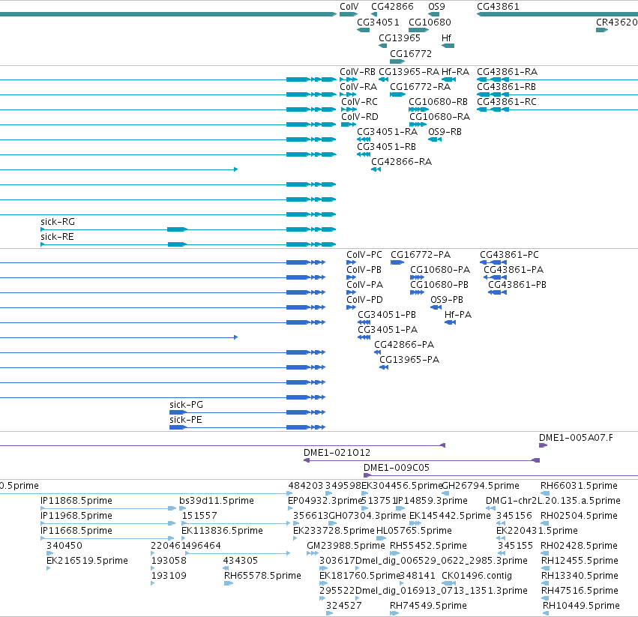The width and height of the screenshot is (638, 617).
Task: Click the CG43861-RA transcript label
Action: pos(507,72)
